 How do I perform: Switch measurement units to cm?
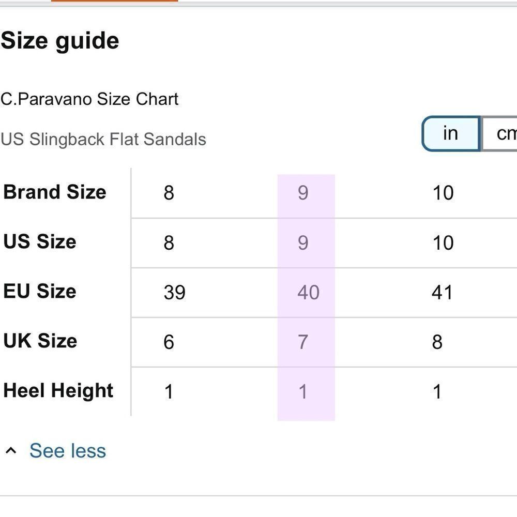point(499,133)
